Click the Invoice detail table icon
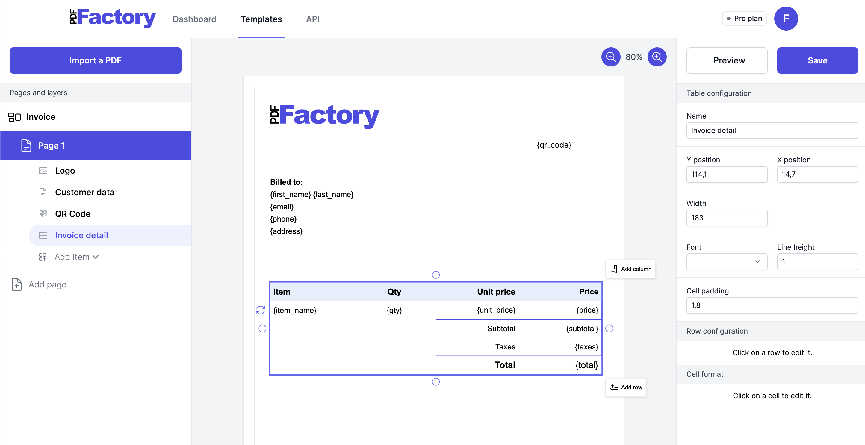Screen dimensions: 865x445 click(43, 235)
